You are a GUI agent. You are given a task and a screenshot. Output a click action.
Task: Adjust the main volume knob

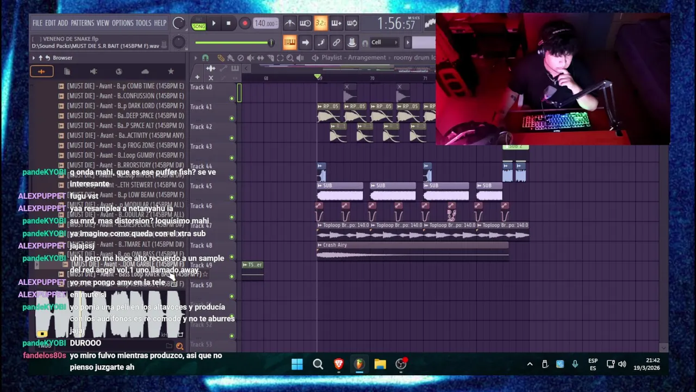(178, 23)
